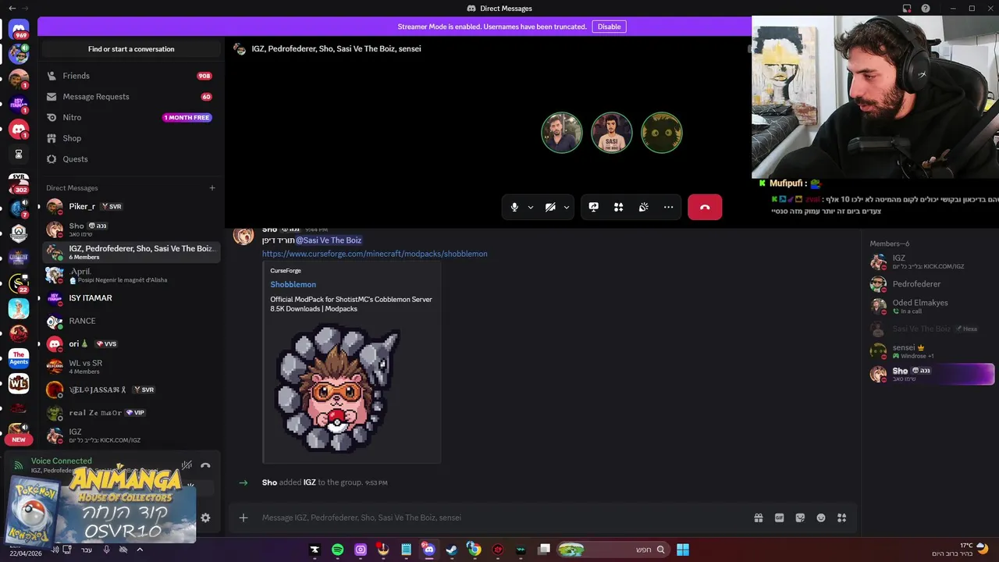Image resolution: width=999 pixels, height=562 pixels.
Task: Open the attachment plus button
Action: click(x=244, y=518)
